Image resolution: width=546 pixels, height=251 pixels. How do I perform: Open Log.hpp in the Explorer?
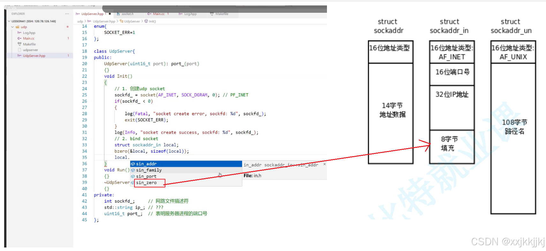click(x=29, y=33)
